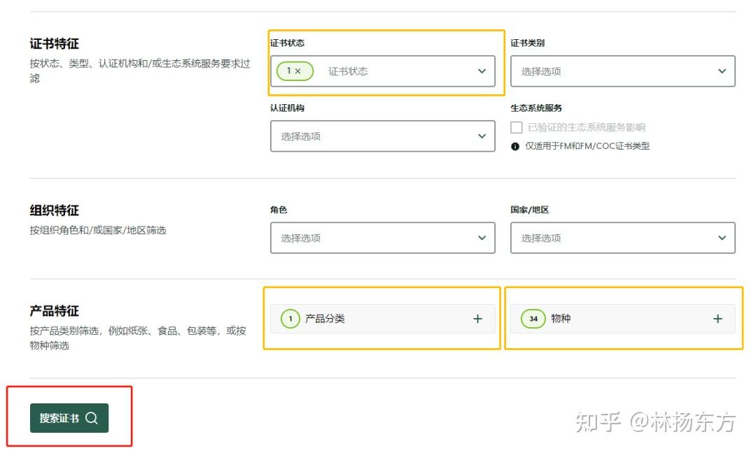Click the "34" count badge on 物种
756x453 pixels.
click(x=533, y=318)
